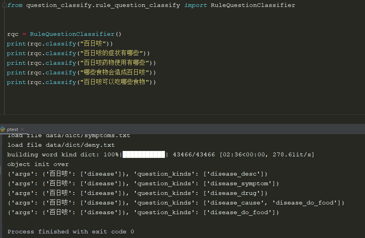365x238 pixels.
Task: Place cursor on rqc variable assignment
Action: 13,34
